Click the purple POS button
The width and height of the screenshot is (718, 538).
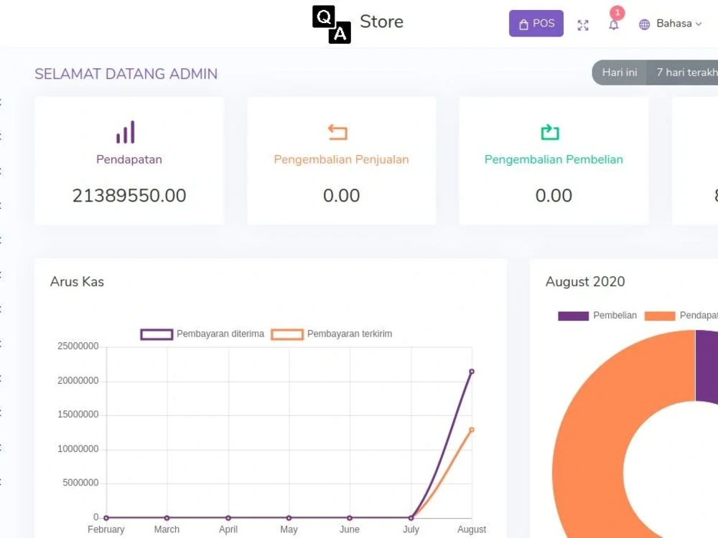pos(536,24)
